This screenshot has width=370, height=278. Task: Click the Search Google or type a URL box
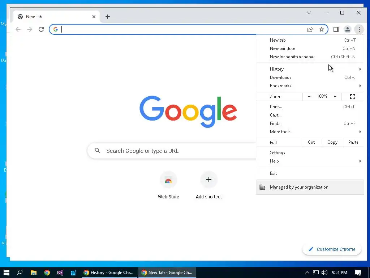172,151
